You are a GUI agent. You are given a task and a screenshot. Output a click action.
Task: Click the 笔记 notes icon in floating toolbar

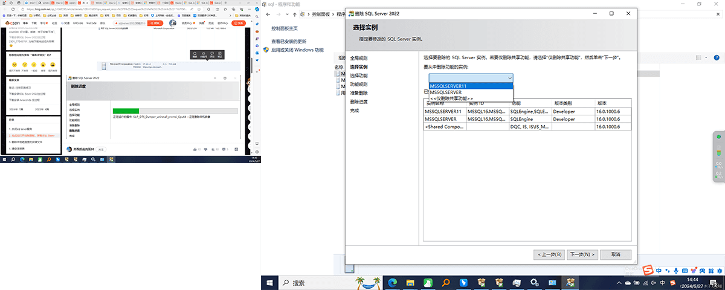[220, 55]
